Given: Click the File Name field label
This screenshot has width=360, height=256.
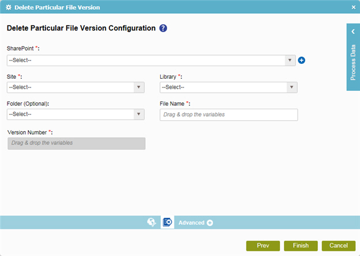Looking at the screenshot, I should point(175,104).
